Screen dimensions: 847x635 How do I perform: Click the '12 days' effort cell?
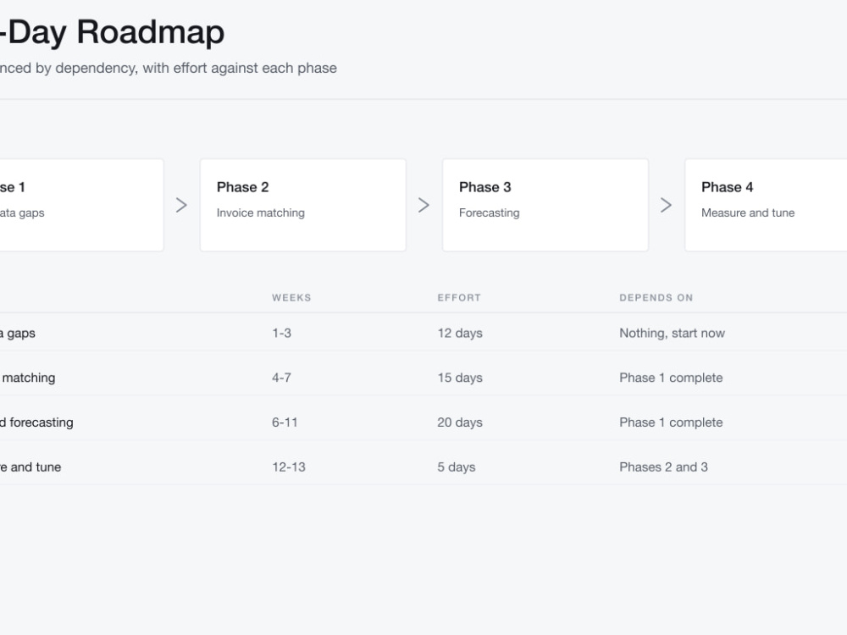point(460,333)
